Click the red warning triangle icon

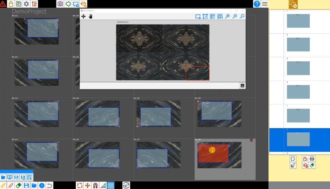3,4
